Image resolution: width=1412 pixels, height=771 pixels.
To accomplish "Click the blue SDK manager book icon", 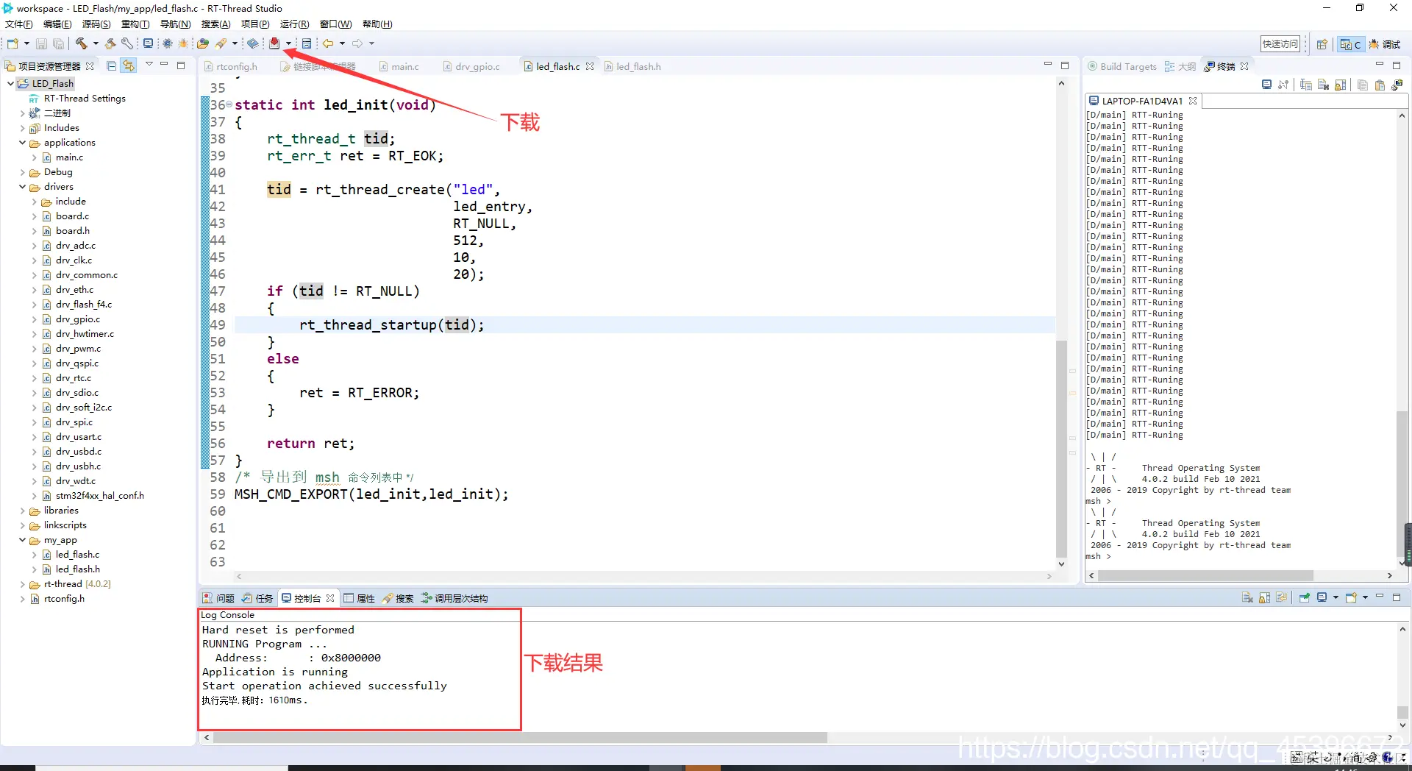I will coord(252,43).
